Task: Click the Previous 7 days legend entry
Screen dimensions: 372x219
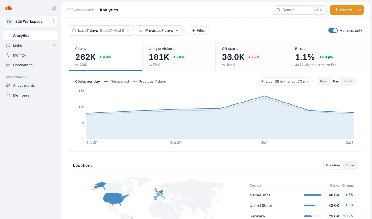Action: (x=149, y=82)
